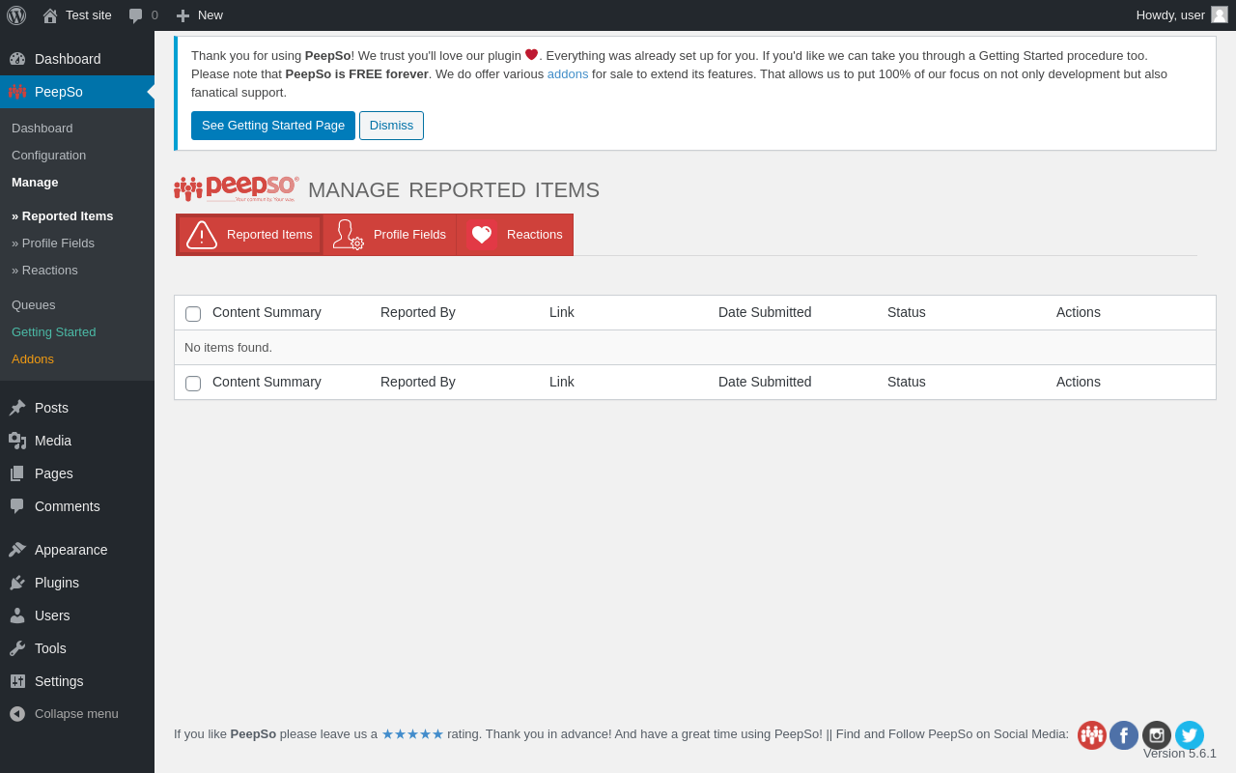Click the Actions header column
Viewport: 1236px width, 773px height.
click(1079, 312)
